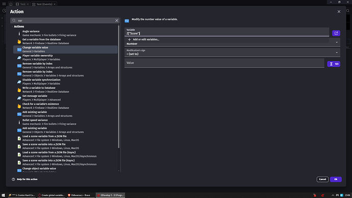This screenshot has height=198, width=352.
Task: Click the plus icon for Add or edit variables
Action: 129,39
